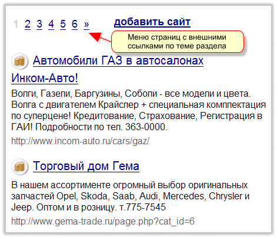Click the description mentioning Opel, Skoda, Saab

point(131,196)
